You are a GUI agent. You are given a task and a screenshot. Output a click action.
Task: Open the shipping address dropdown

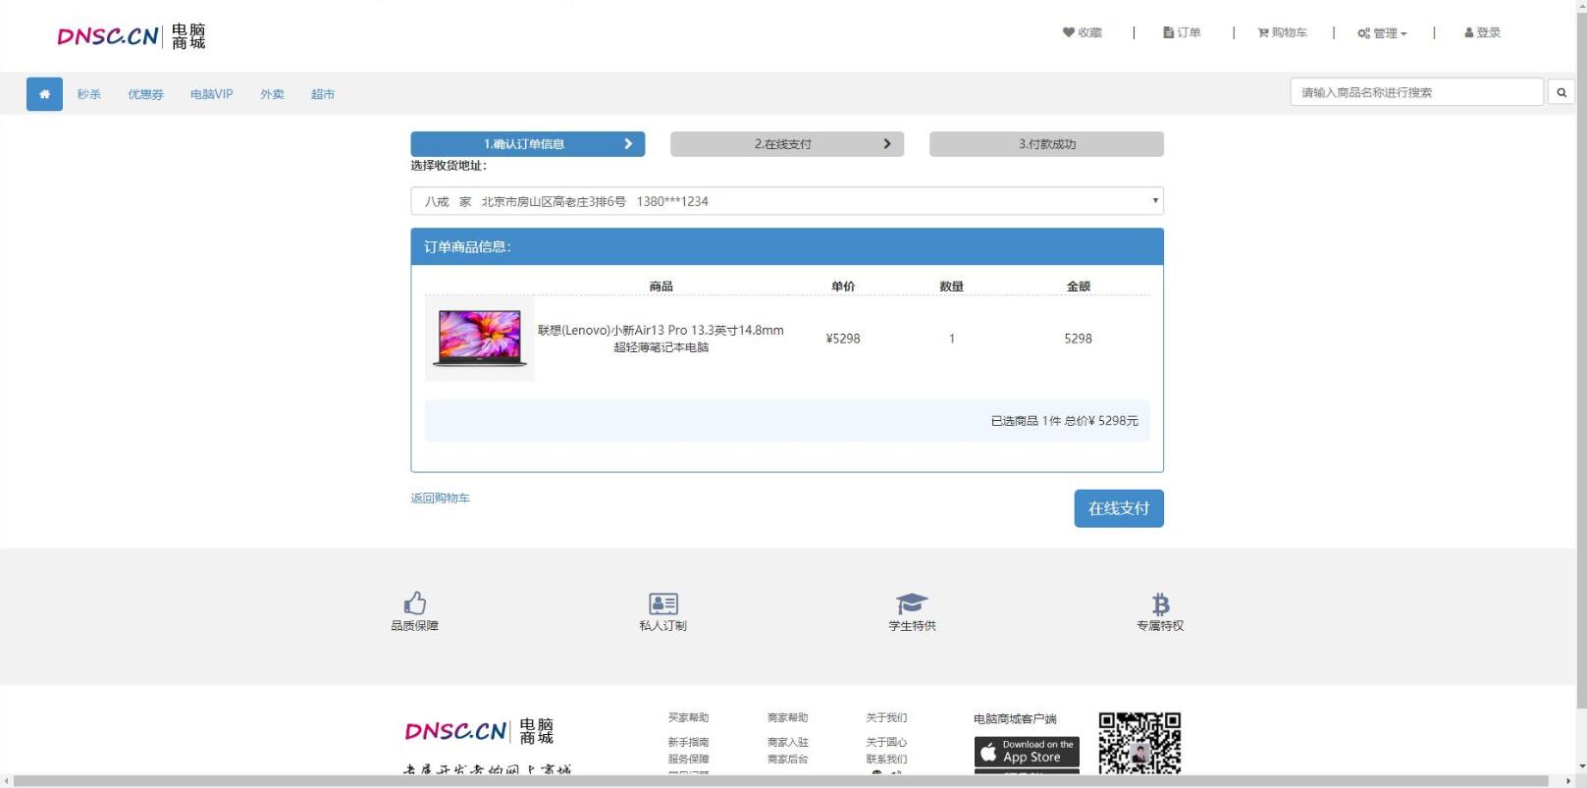[x=787, y=201]
